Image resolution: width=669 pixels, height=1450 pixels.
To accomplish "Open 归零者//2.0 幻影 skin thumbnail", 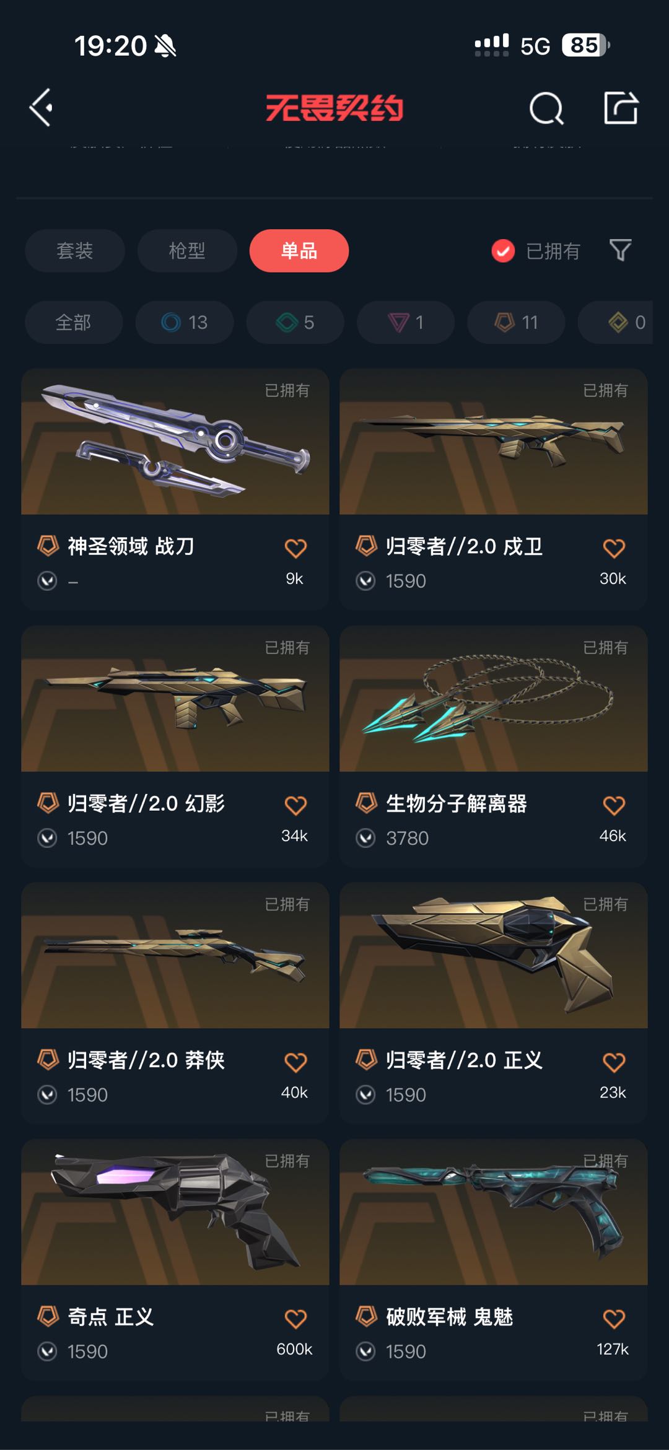I will [x=175, y=699].
